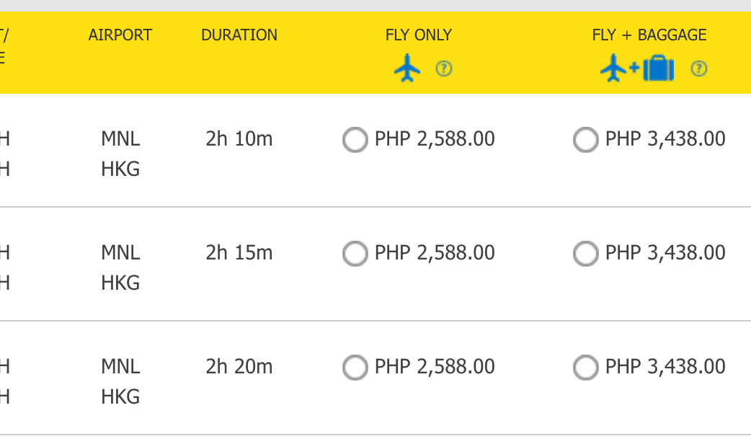Select Fly + Baggage fare for 2h 10m flight
751x444 pixels.
click(x=585, y=140)
